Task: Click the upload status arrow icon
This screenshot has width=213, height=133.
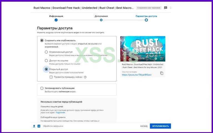Action: click(34, 126)
